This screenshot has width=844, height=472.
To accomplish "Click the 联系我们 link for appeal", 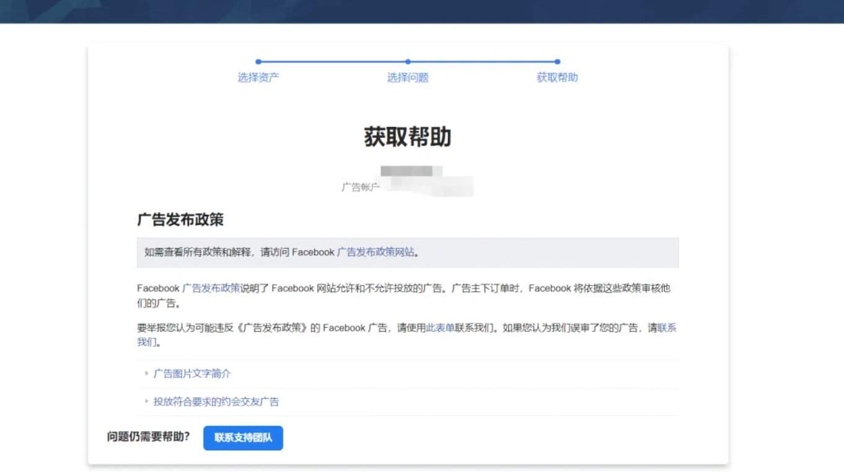I will [x=668, y=328].
